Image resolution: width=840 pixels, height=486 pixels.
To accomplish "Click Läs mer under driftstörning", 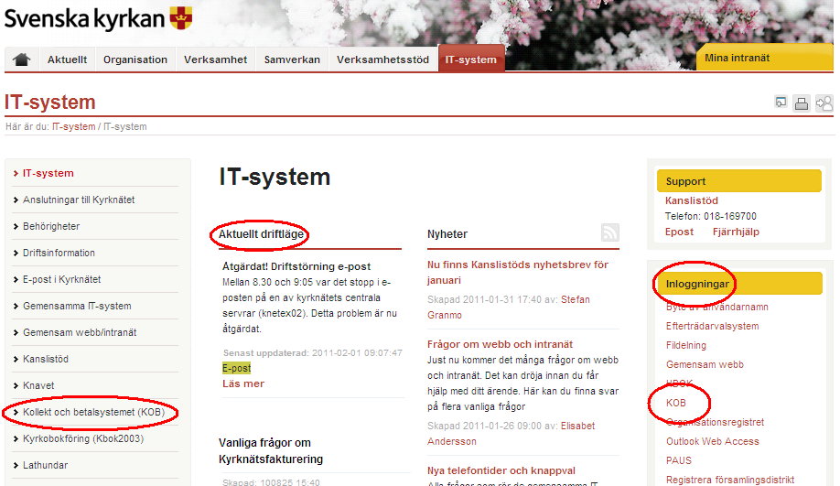I will coord(243,383).
